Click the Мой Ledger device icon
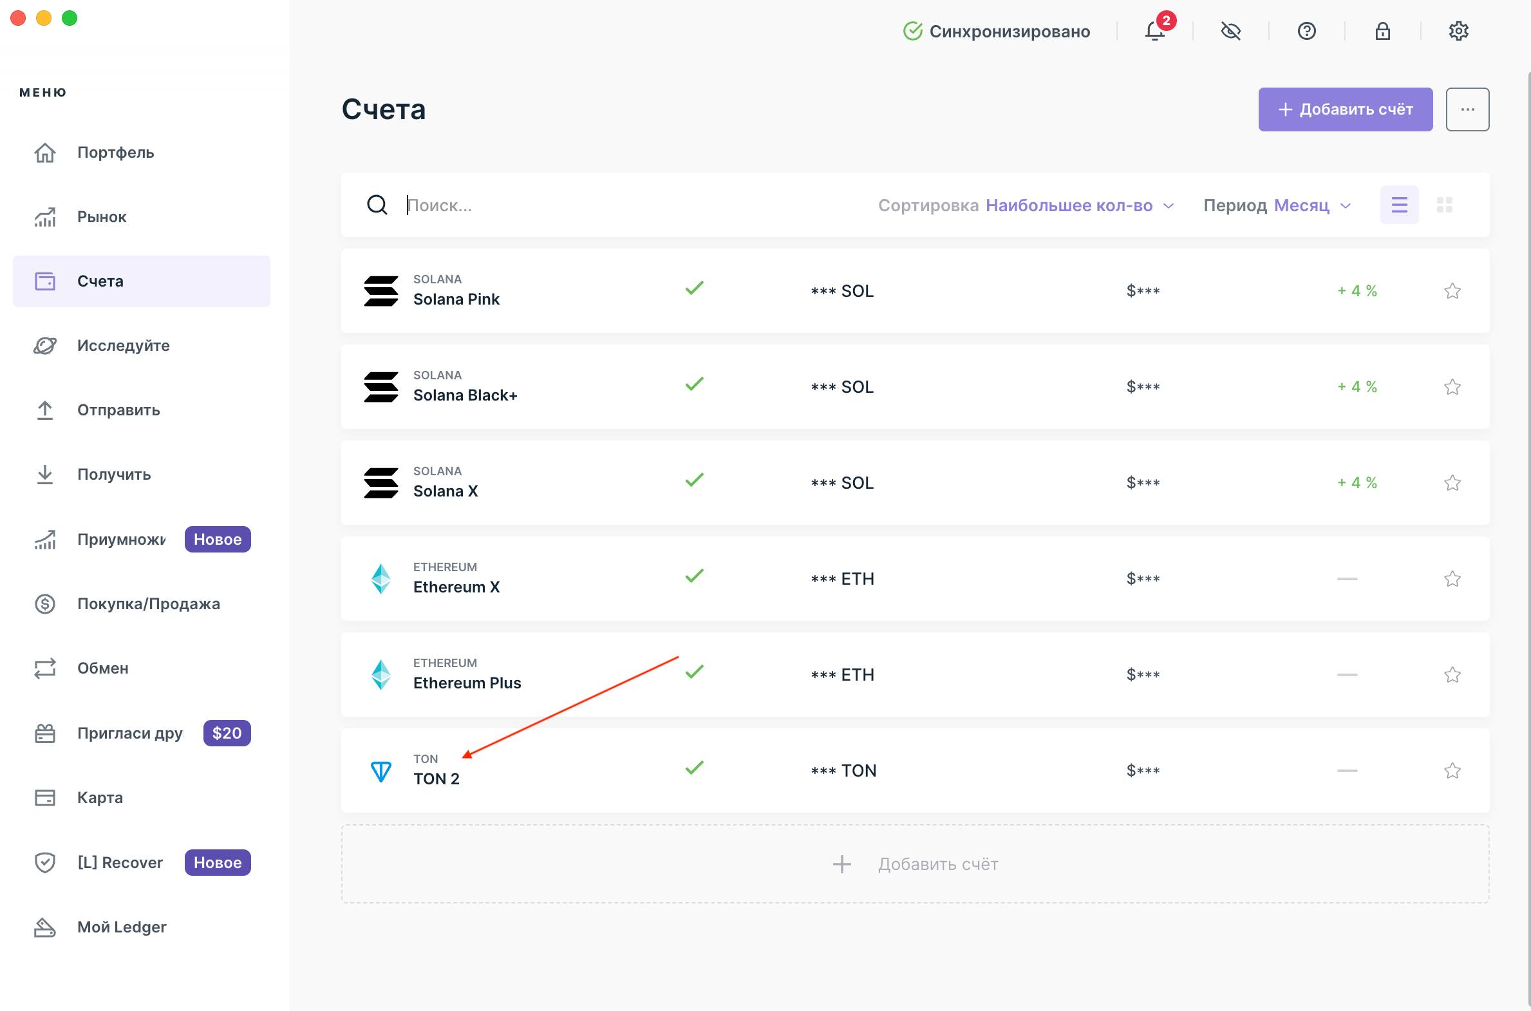The image size is (1531, 1011). (x=45, y=927)
